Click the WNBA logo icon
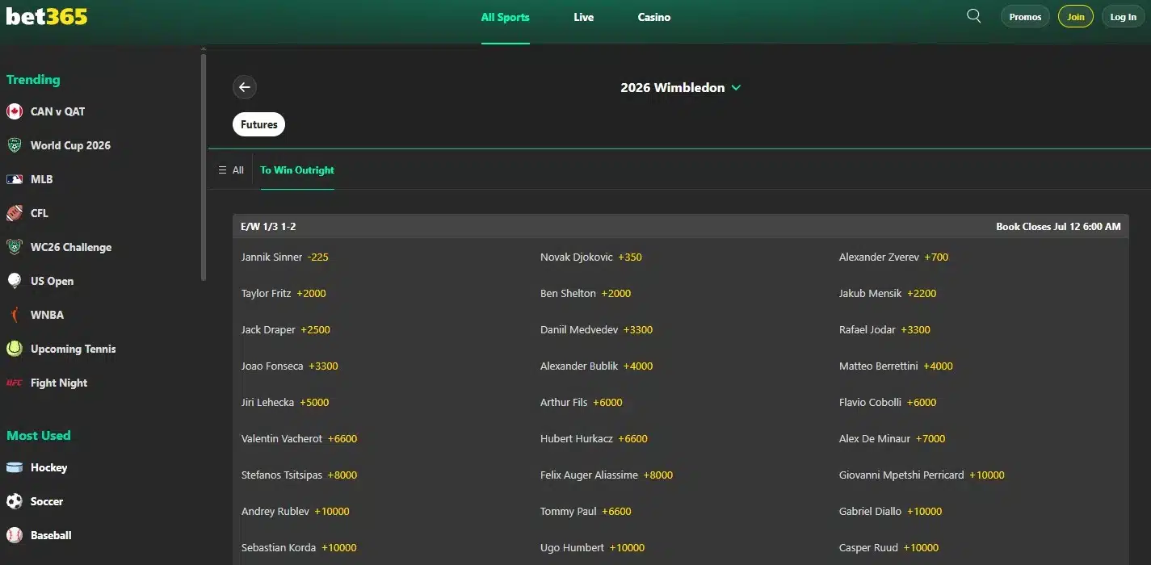This screenshot has width=1151, height=565. click(x=15, y=315)
